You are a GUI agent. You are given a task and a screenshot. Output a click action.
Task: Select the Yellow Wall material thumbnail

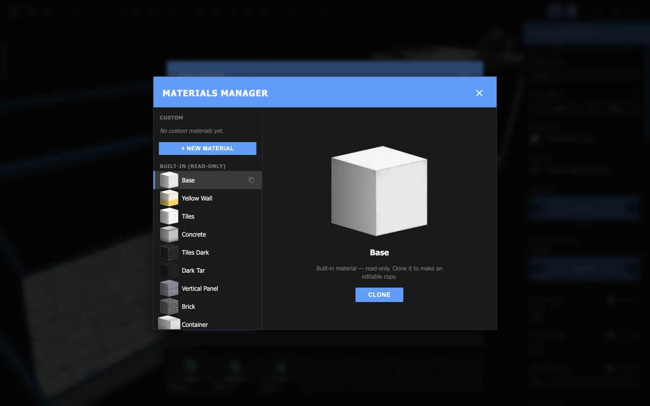(x=169, y=198)
